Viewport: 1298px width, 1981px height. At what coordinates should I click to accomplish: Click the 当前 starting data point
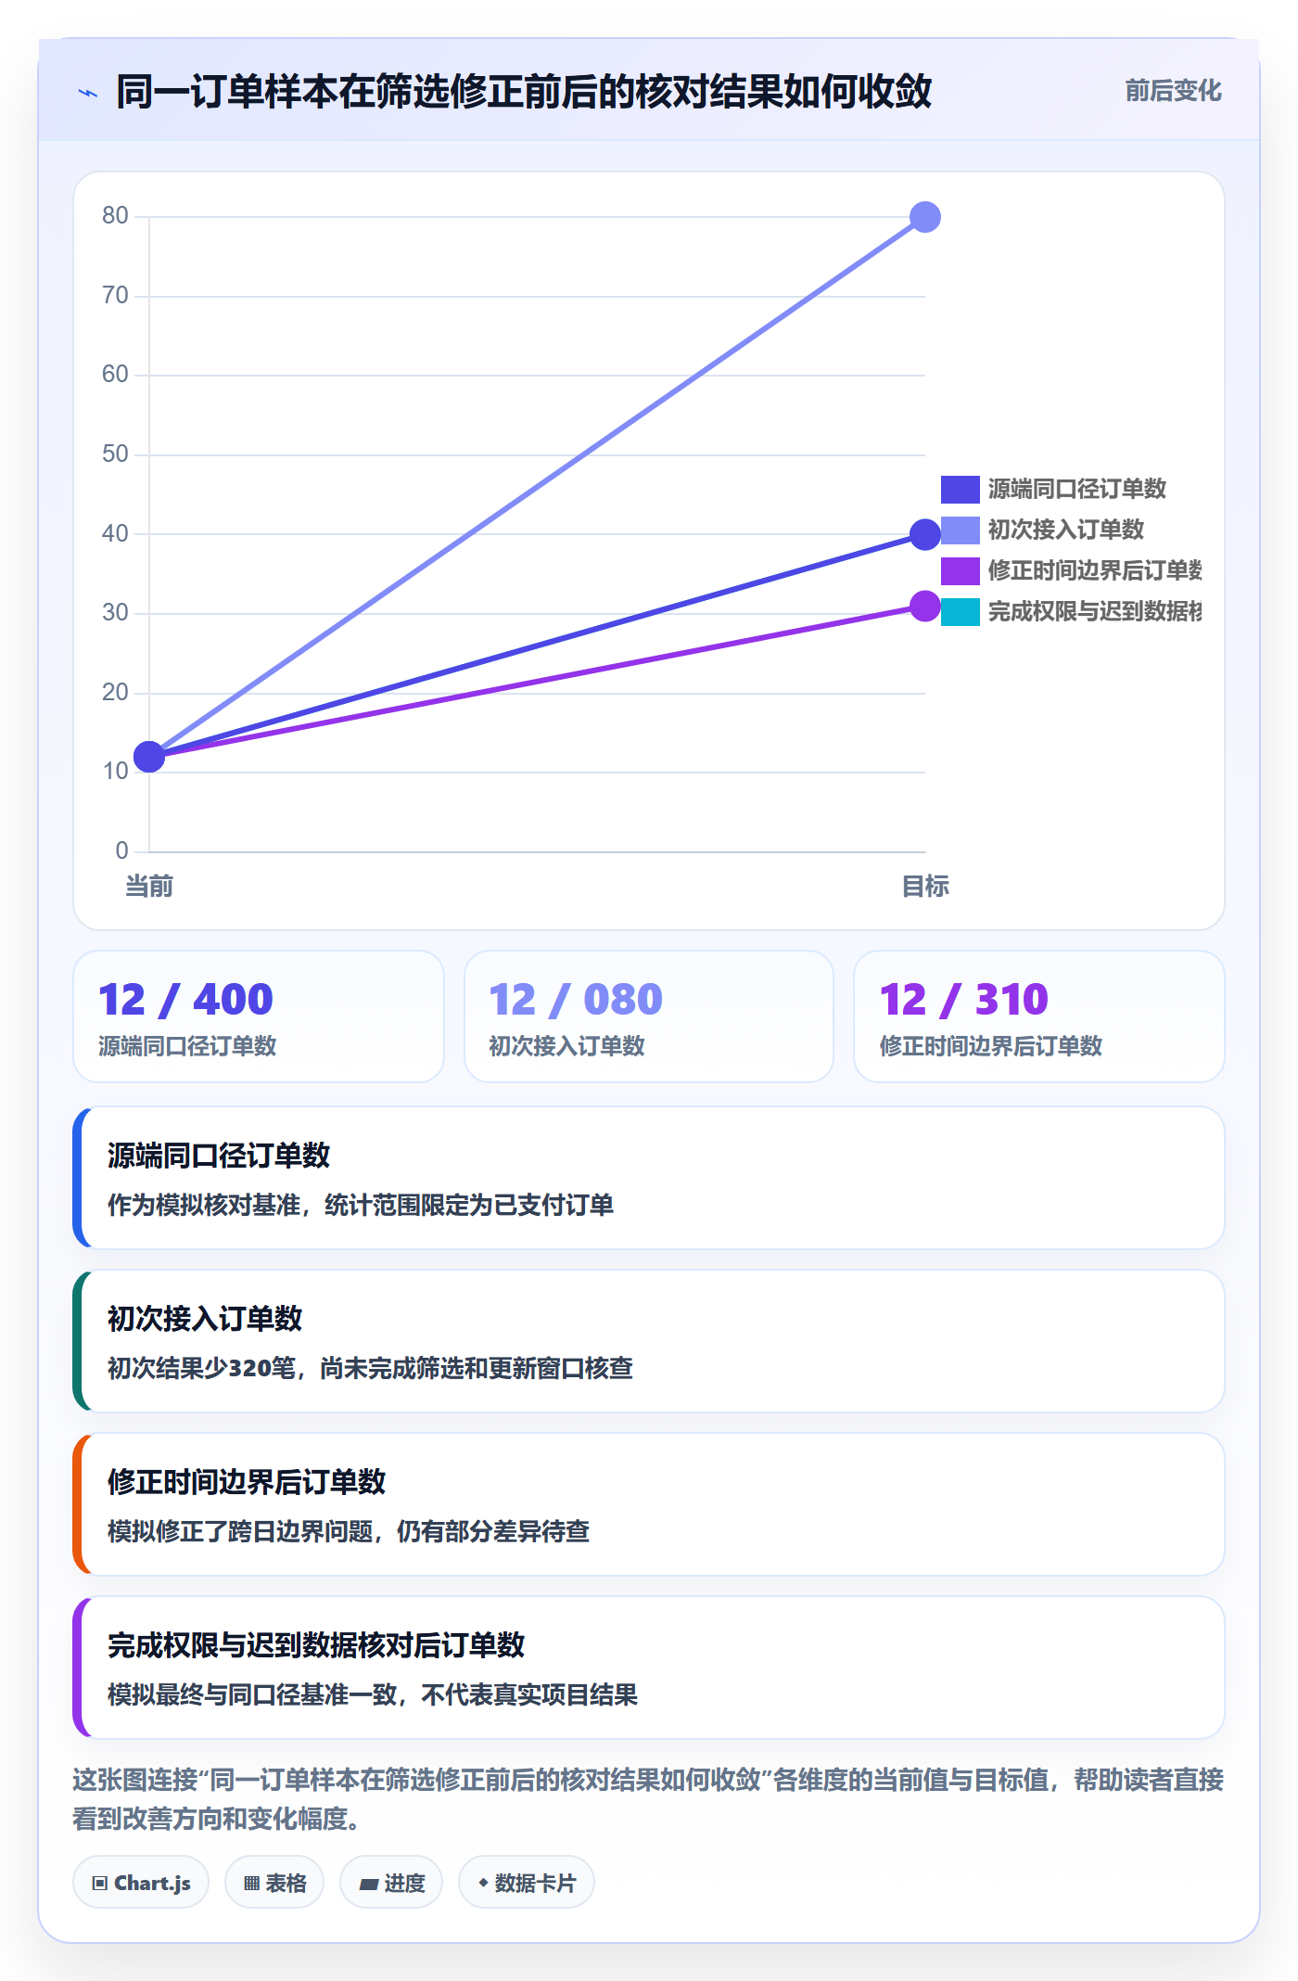(x=149, y=757)
